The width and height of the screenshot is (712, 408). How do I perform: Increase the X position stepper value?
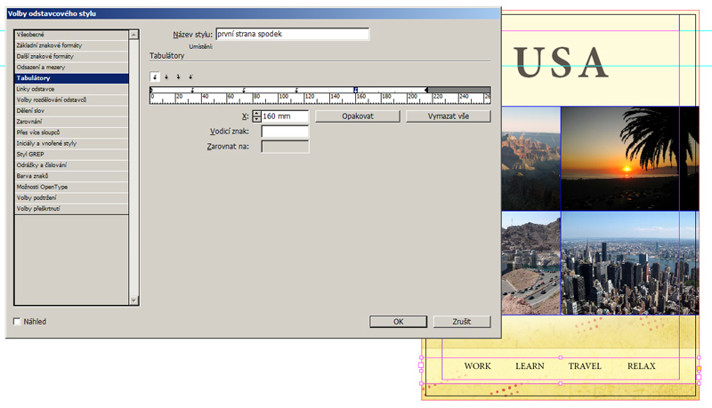tap(257, 114)
